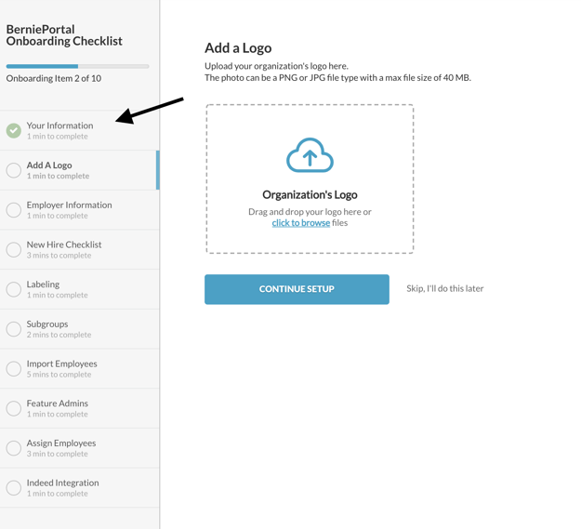Click the circle beside Assign Employees

click(14, 448)
